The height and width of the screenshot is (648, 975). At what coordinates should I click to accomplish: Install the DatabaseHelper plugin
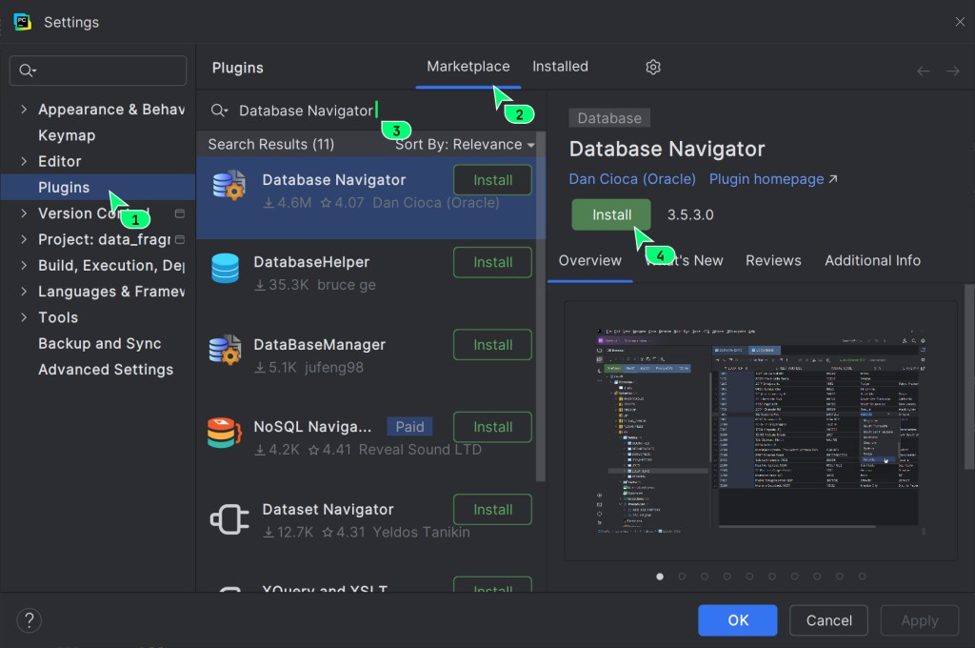(x=492, y=262)
